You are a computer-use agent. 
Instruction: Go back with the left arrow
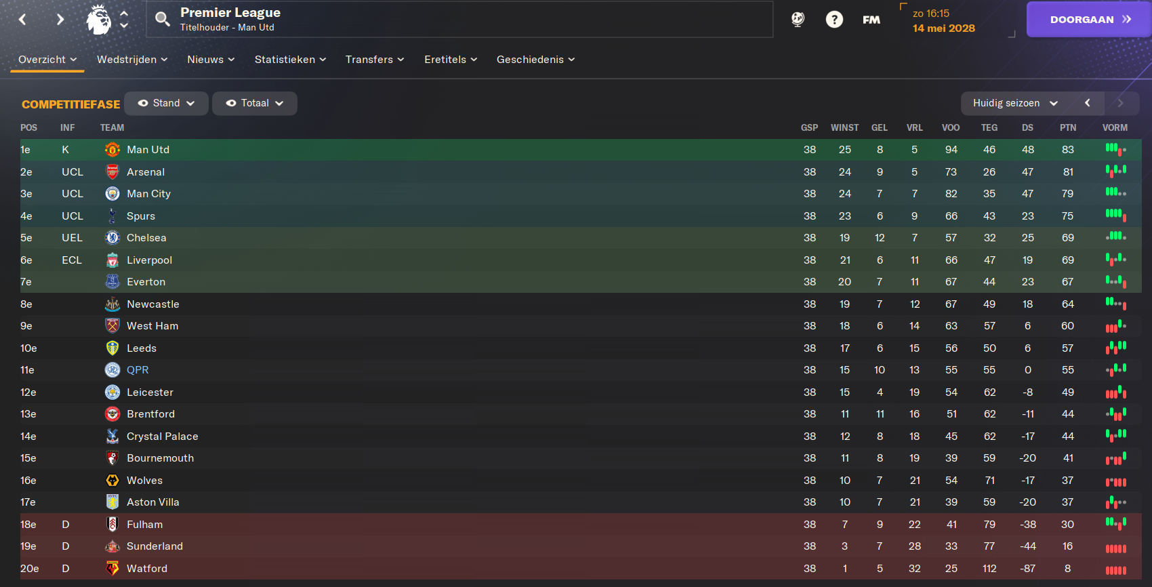tap(22, 20)
